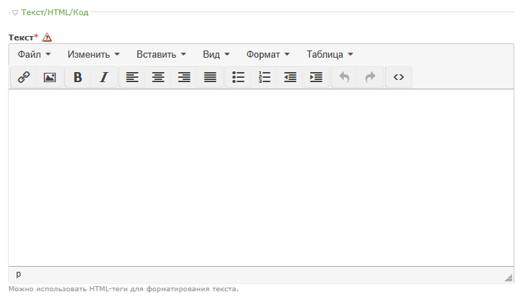The width and height of the screenshot is (523, 297).
Task: Expand the Вставить dropdown menu
Action: point(161,54)
